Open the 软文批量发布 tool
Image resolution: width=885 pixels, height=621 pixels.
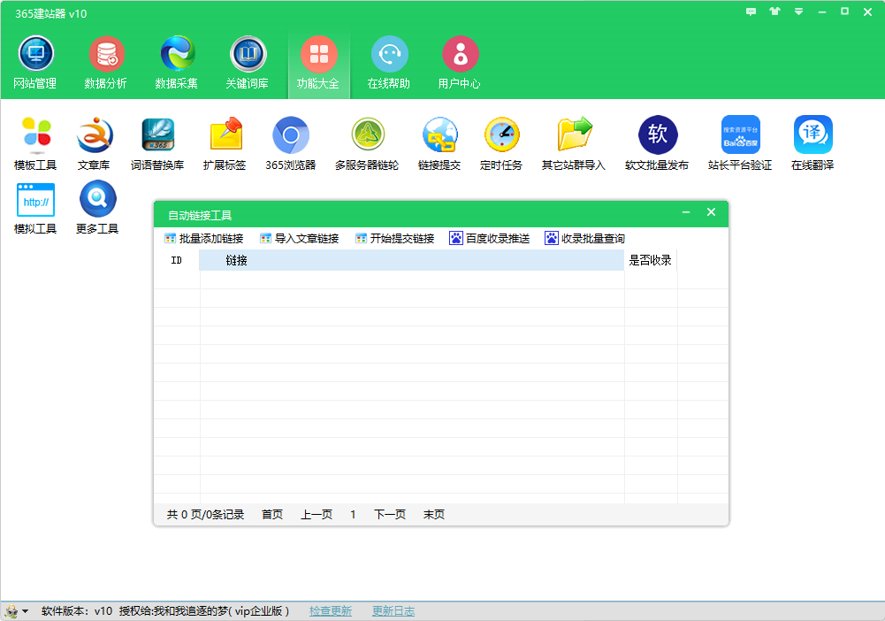[x=657, y=143]
